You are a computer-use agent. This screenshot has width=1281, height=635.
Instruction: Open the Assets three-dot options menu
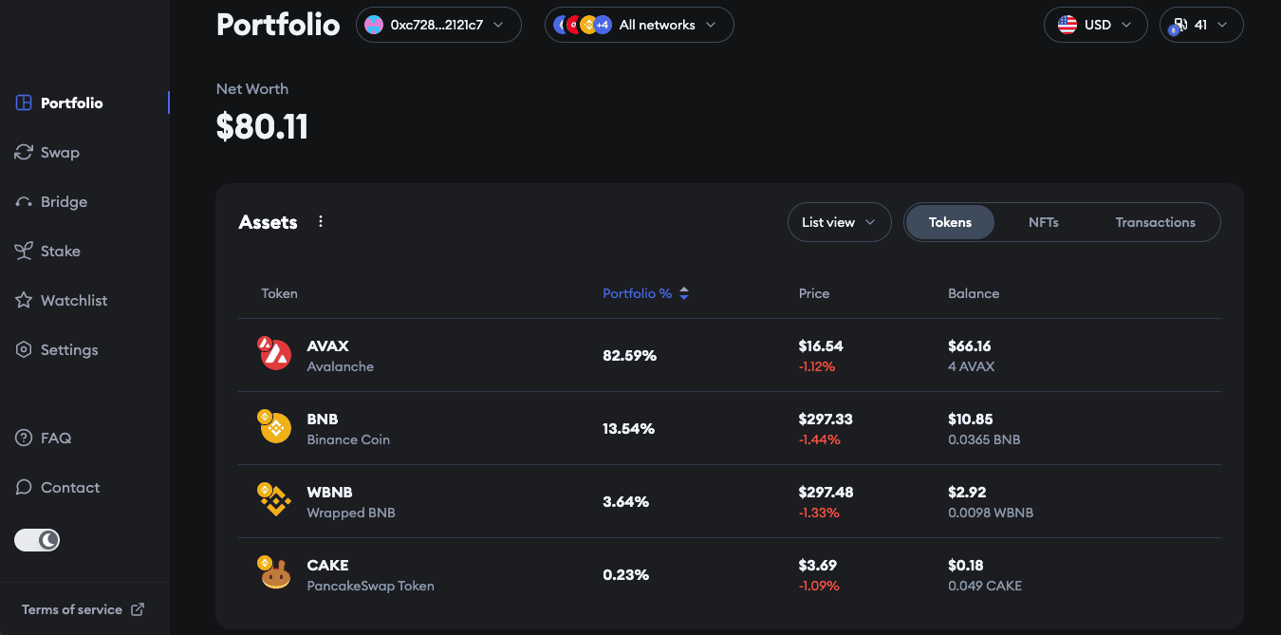pos(321,221)
